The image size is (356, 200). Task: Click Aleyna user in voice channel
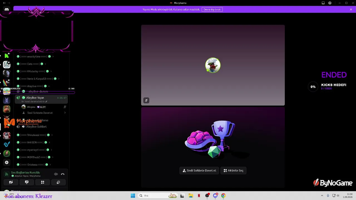click(x=44, y=107)
